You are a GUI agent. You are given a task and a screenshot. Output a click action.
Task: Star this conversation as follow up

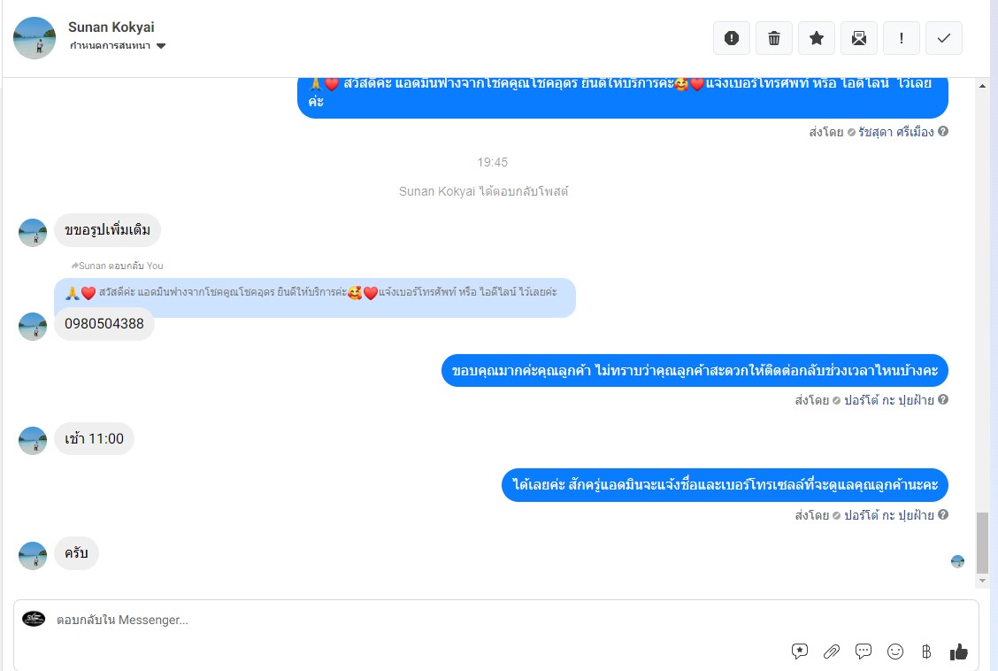click(x=817, y=38)
